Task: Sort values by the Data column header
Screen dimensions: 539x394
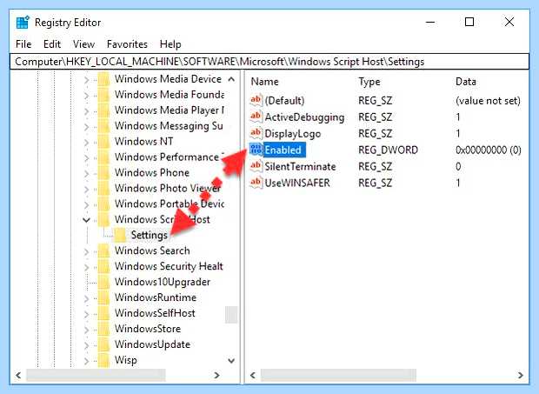Action: click(x=466, y=82)
